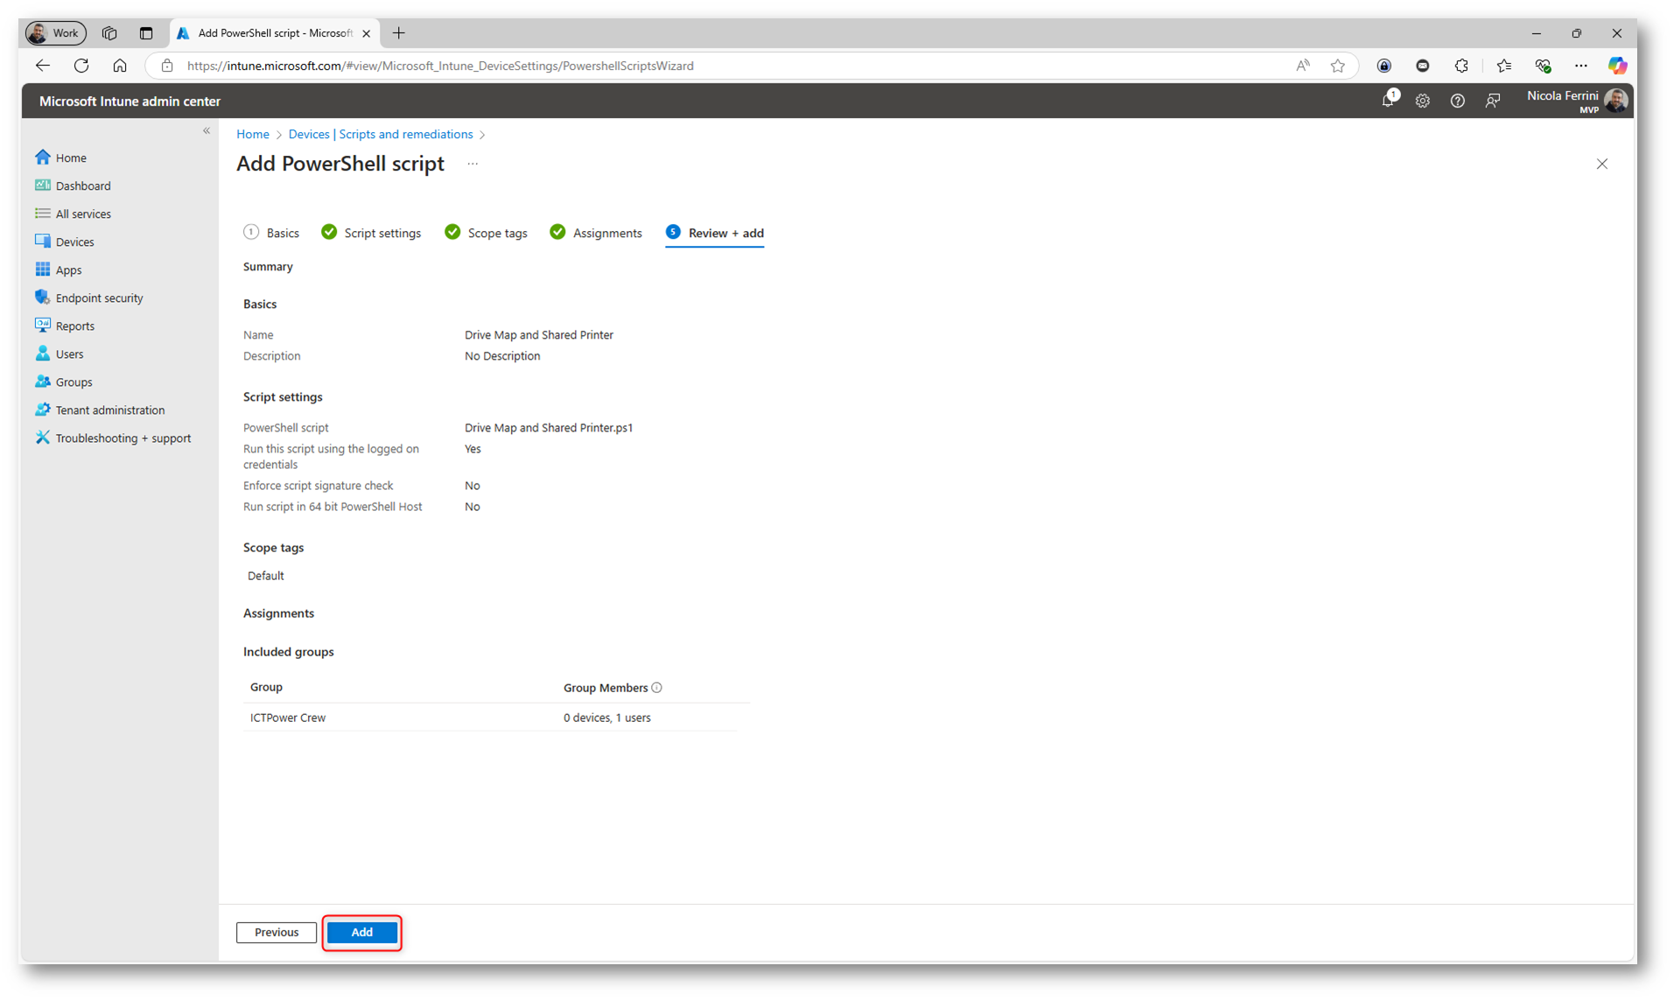Screen dimensions: 1674x1001
Task: Open browser Settings and more menu
Action: [1580, 66]
